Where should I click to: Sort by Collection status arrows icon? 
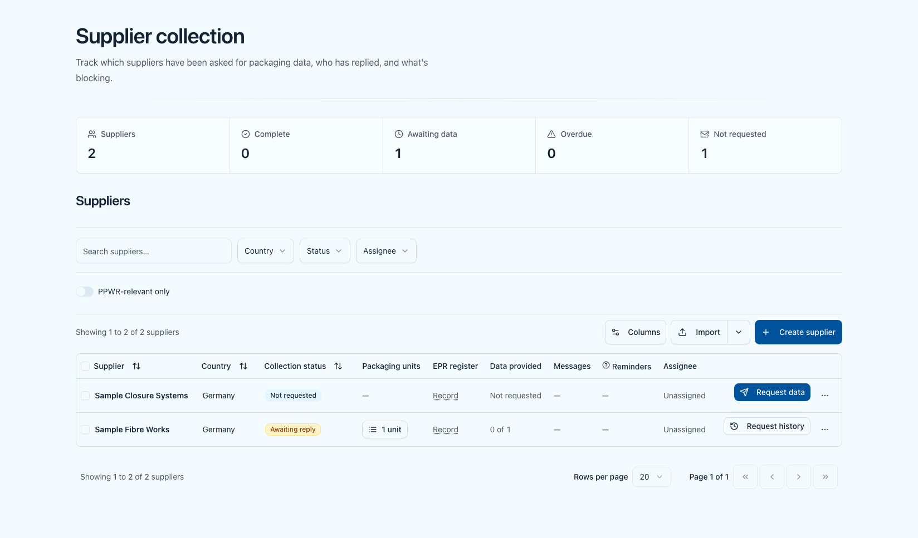pyautogui.click(x=338, y=366)
